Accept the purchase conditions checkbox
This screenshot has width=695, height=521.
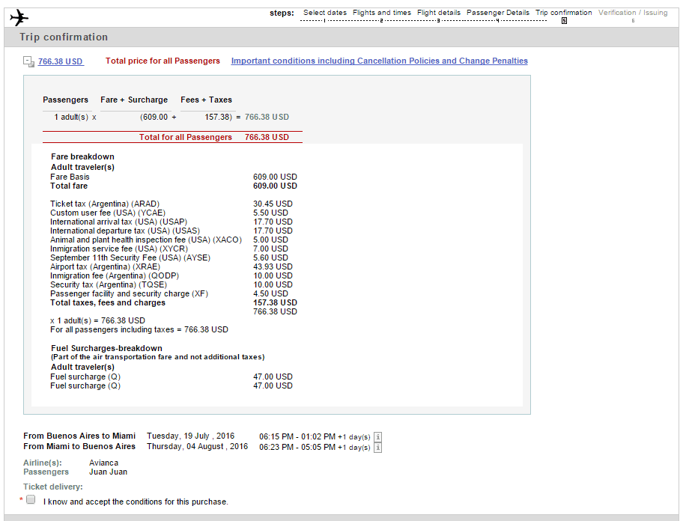[x=31, y=500]
